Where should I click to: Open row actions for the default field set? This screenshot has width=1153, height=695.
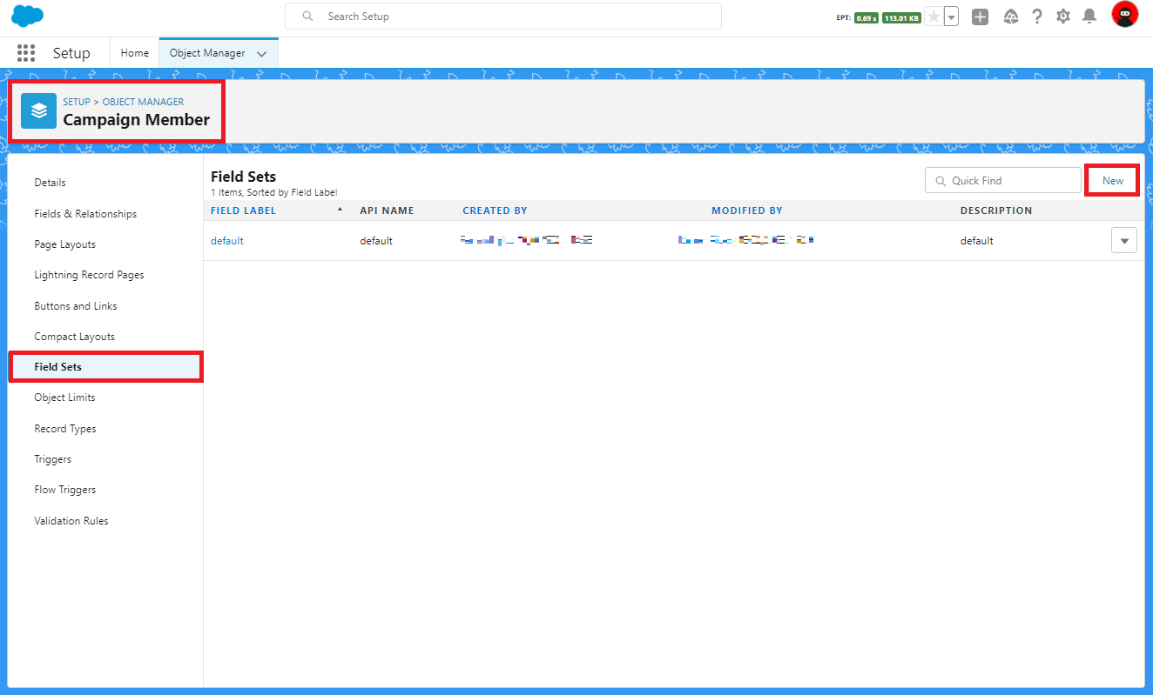(x=1123, y=240)
